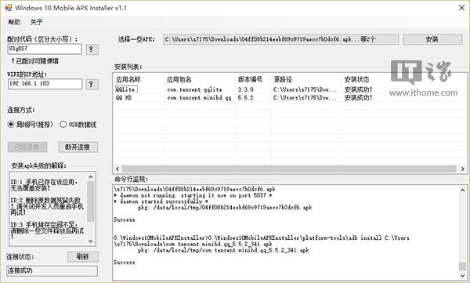Click the command monitor up scroll arrow

[462, 190]
